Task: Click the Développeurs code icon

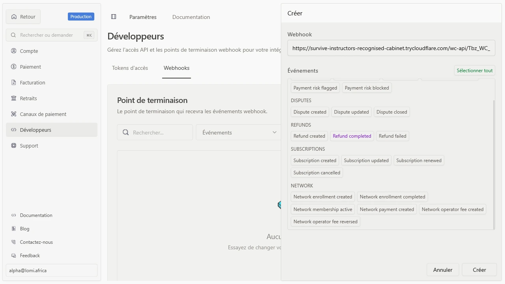Action: 14,130
